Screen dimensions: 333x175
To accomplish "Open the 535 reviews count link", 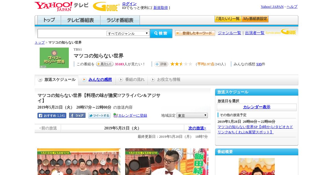I will tap(259, 64).
